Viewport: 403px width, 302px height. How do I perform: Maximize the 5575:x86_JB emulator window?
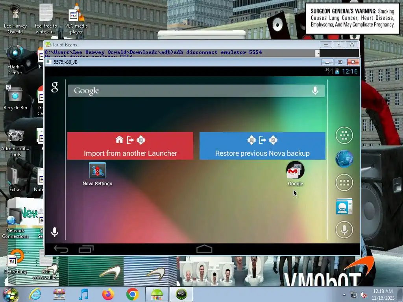point(340,62)
